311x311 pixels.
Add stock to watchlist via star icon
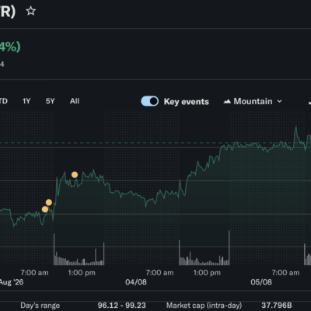(x=31, y=11)
